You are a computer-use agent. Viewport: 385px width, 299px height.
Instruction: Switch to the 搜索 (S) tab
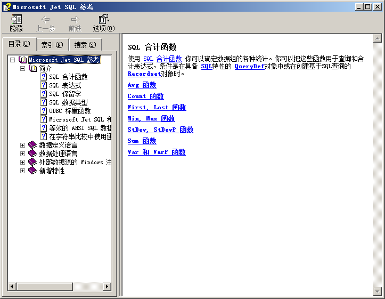click(x=85, y=45)
